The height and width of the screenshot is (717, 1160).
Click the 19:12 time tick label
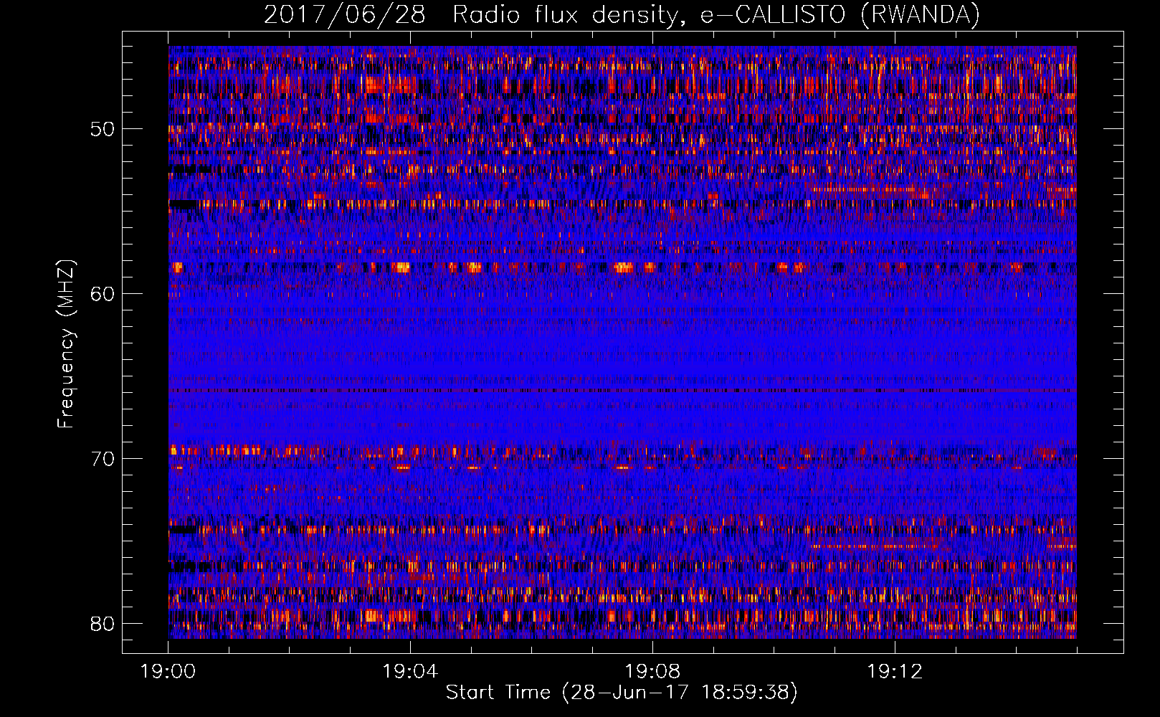click(895, 672)
